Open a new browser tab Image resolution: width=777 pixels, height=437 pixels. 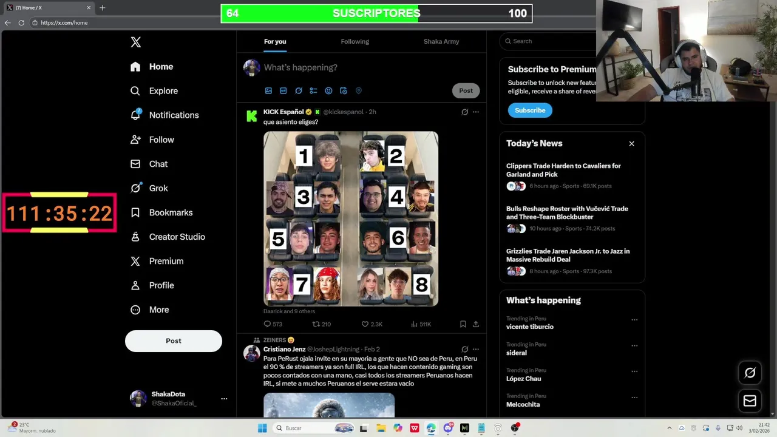[102, 8]
